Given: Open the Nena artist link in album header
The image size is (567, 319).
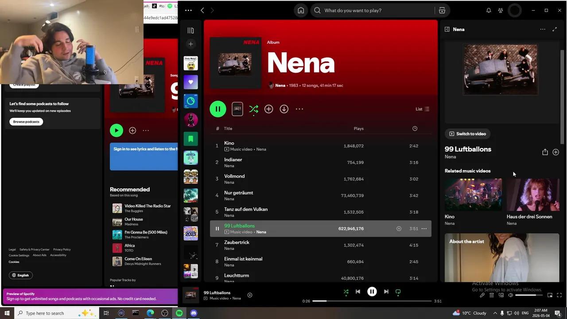Looking at the screenshot, I should pyautogui.click(x=280, y=86).
